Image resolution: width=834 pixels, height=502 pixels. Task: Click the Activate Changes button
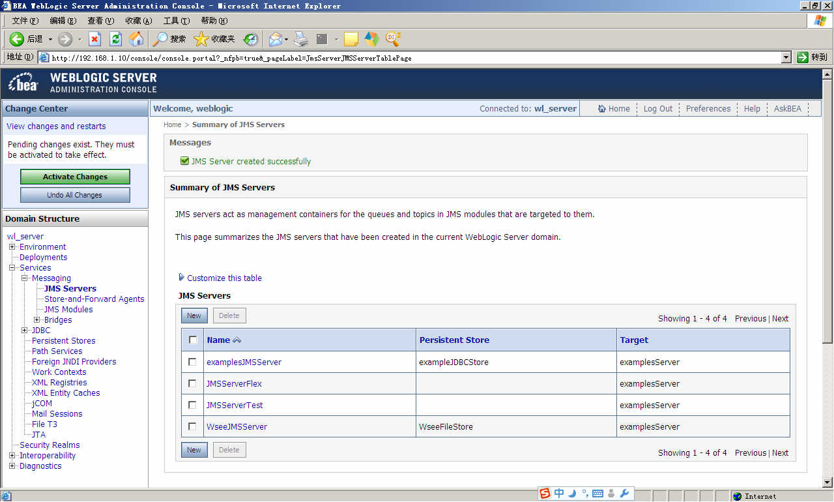coord(75,177)
